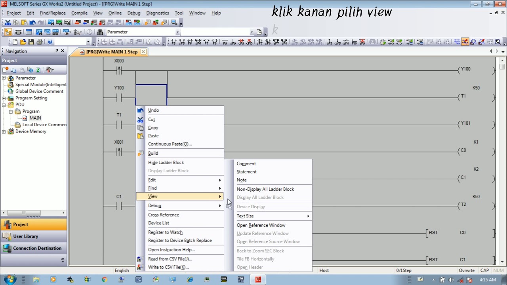Insert falling pulse contact with sF8 icon
The height and width of the screenshot is (285, 507).
click(x=268, y=42)
